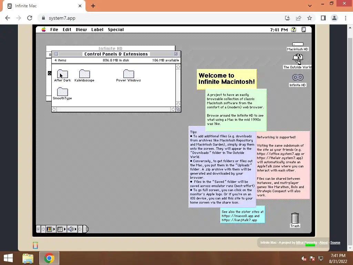Screen dimensions: 353x265
Task: Open the View menu
Action: 81,30
